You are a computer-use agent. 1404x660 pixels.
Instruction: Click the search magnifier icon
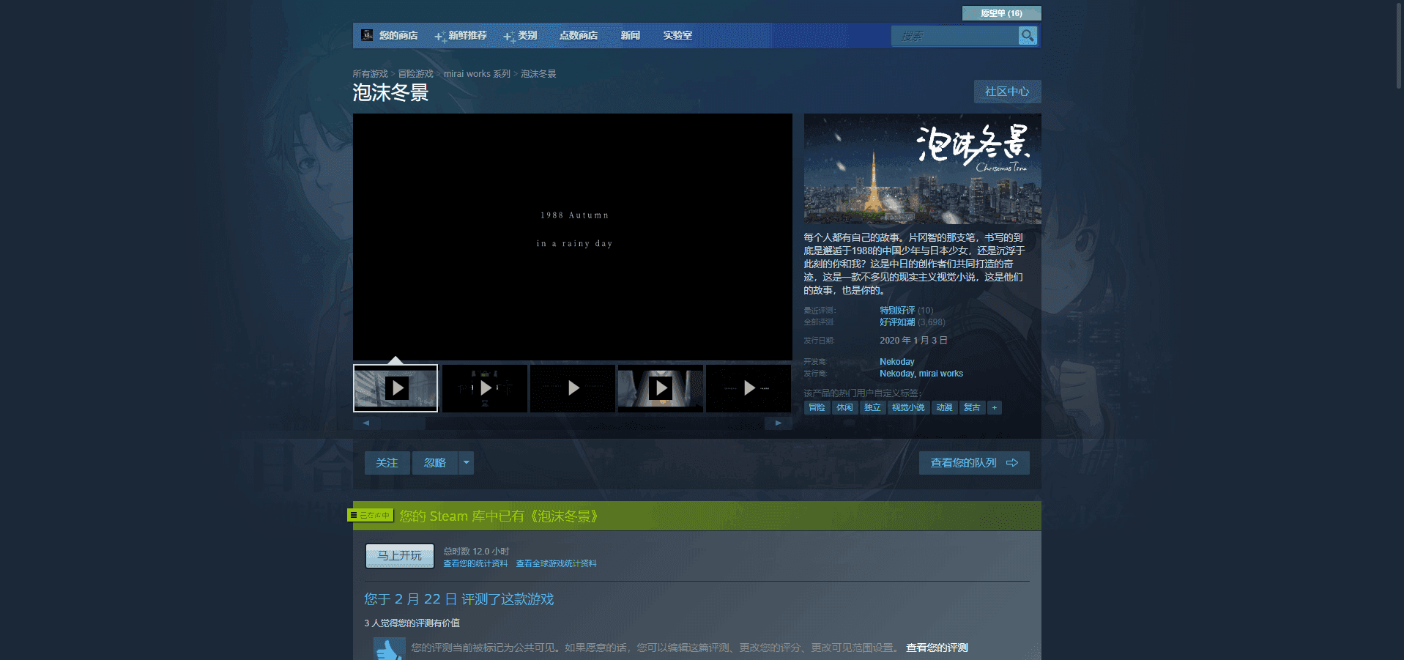point(1028,35)
